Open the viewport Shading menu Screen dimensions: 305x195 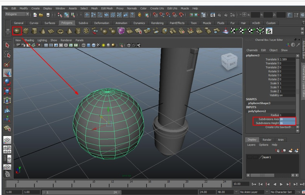click(x=29, y=40)
